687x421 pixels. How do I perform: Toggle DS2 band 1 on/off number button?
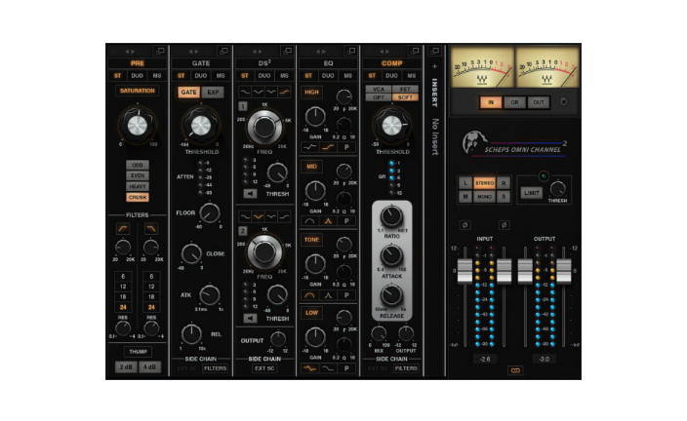pyautogui.click(x=243, y=106)
